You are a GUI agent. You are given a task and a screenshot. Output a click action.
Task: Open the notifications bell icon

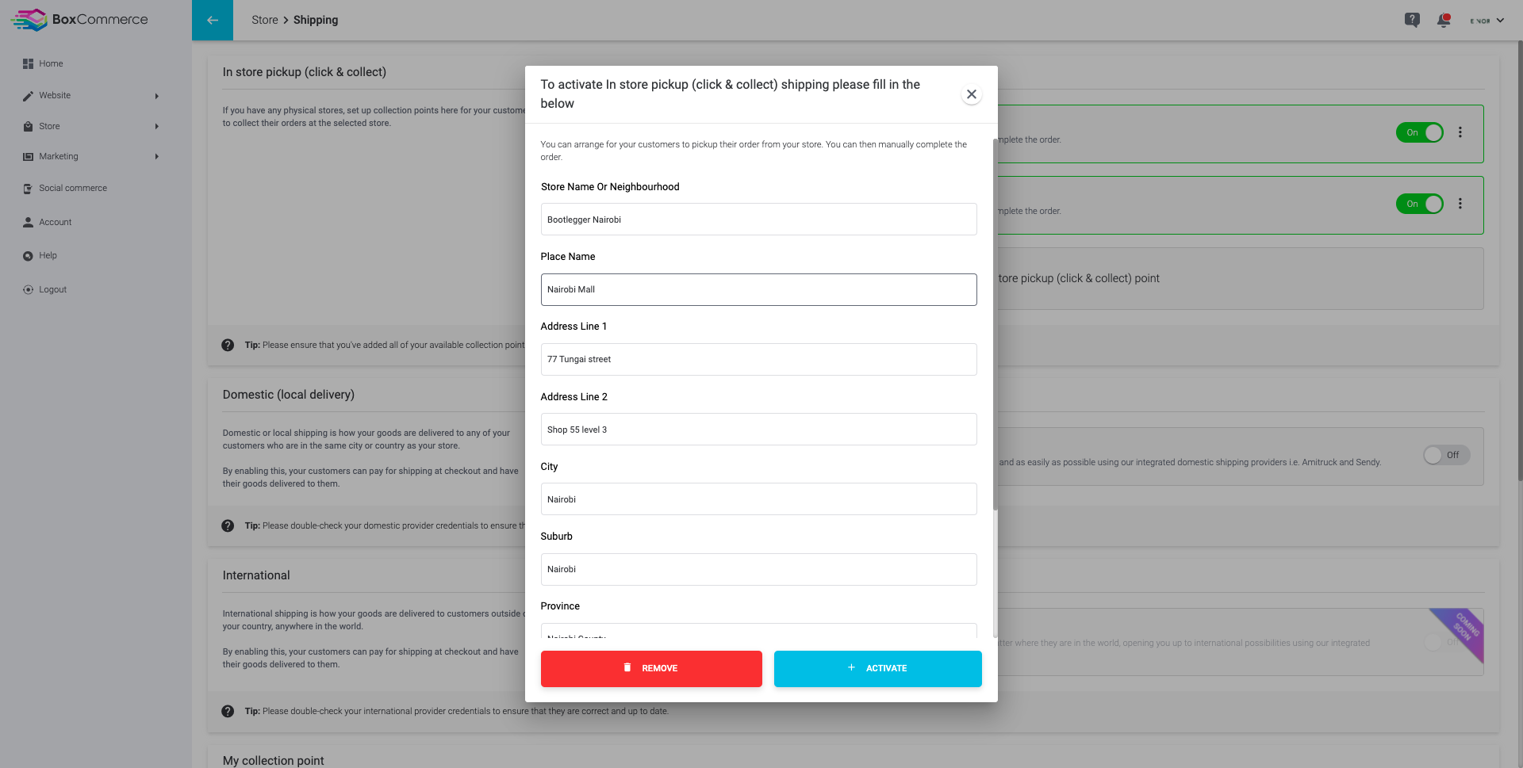[1444, 20]
